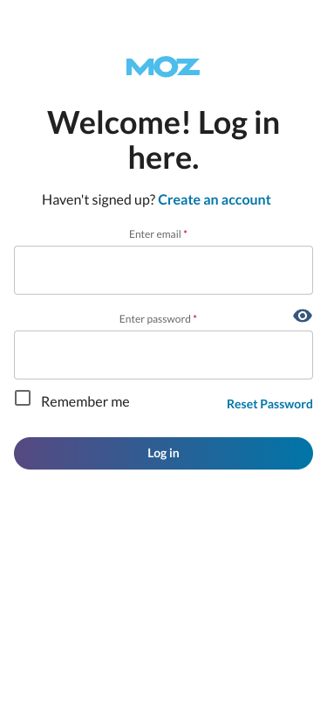Screen dimensions: 327x710
Task: Click the red asterisk beside Enter email
Action: coord(185,233)
